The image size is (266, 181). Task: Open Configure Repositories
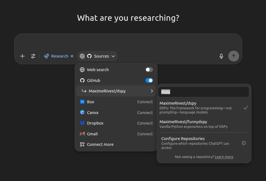click(x=204, y=143)
